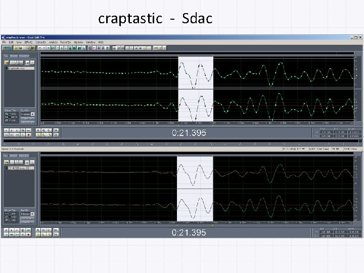Image resolution: width=364 pixels, height=273 pixels.
Task: Go to beginning in the top window transport
Action: tap(7, 134)
